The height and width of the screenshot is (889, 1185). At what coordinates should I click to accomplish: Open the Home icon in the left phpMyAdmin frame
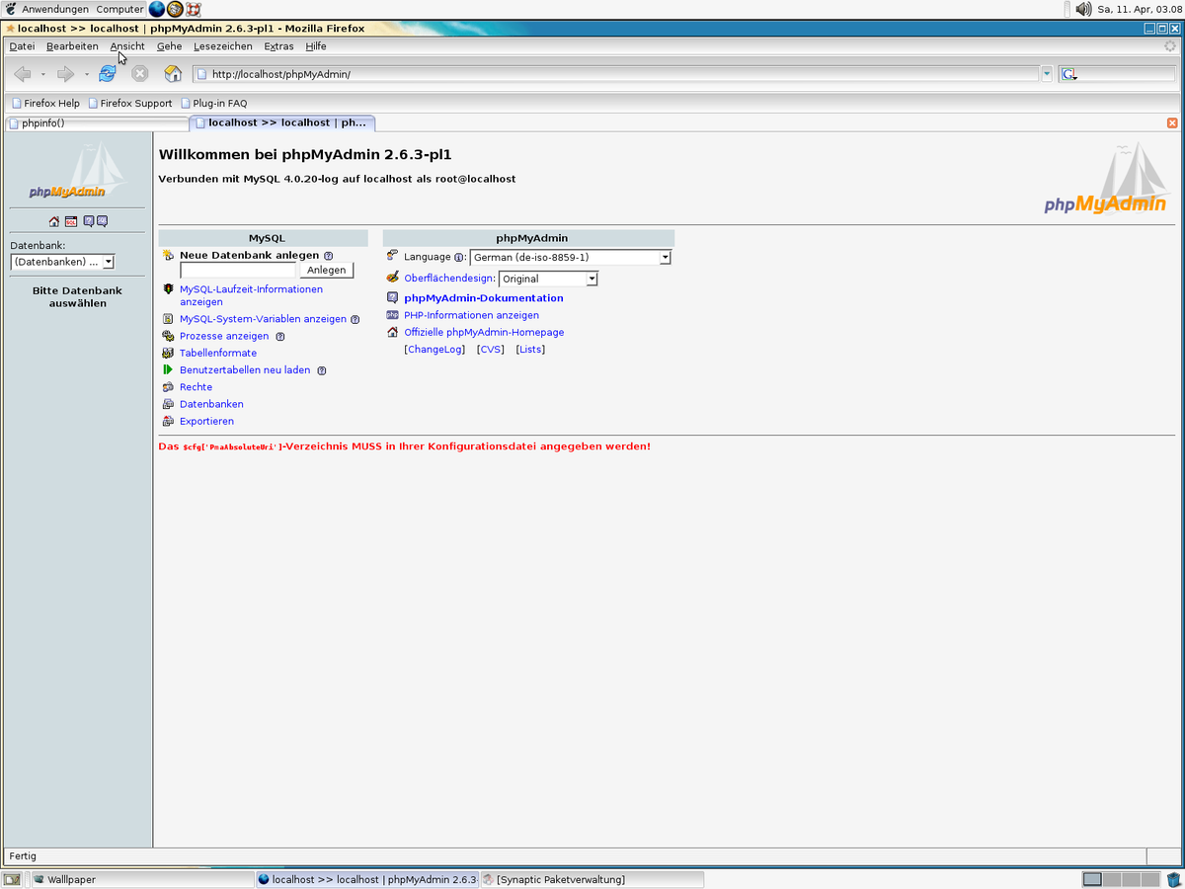click(54, 221)
